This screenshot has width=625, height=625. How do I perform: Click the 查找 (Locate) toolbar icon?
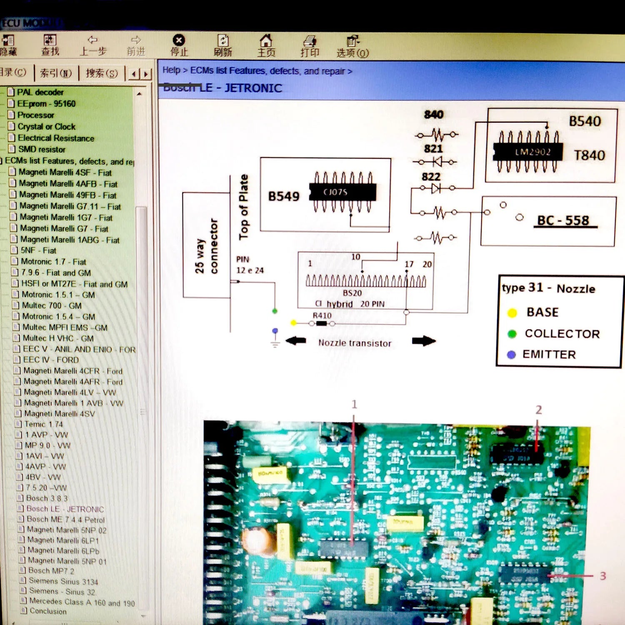[50, 44]
